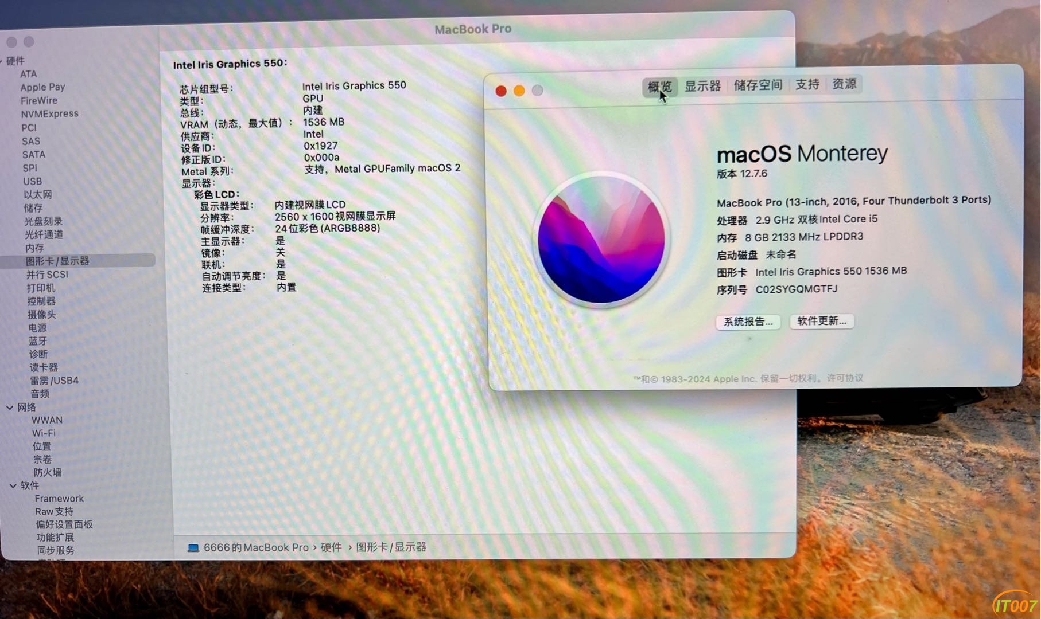Viewport: 1041px width, 619px height.
Task: Select Wi-Fi under the network section
Action: (x=44, y=433)
